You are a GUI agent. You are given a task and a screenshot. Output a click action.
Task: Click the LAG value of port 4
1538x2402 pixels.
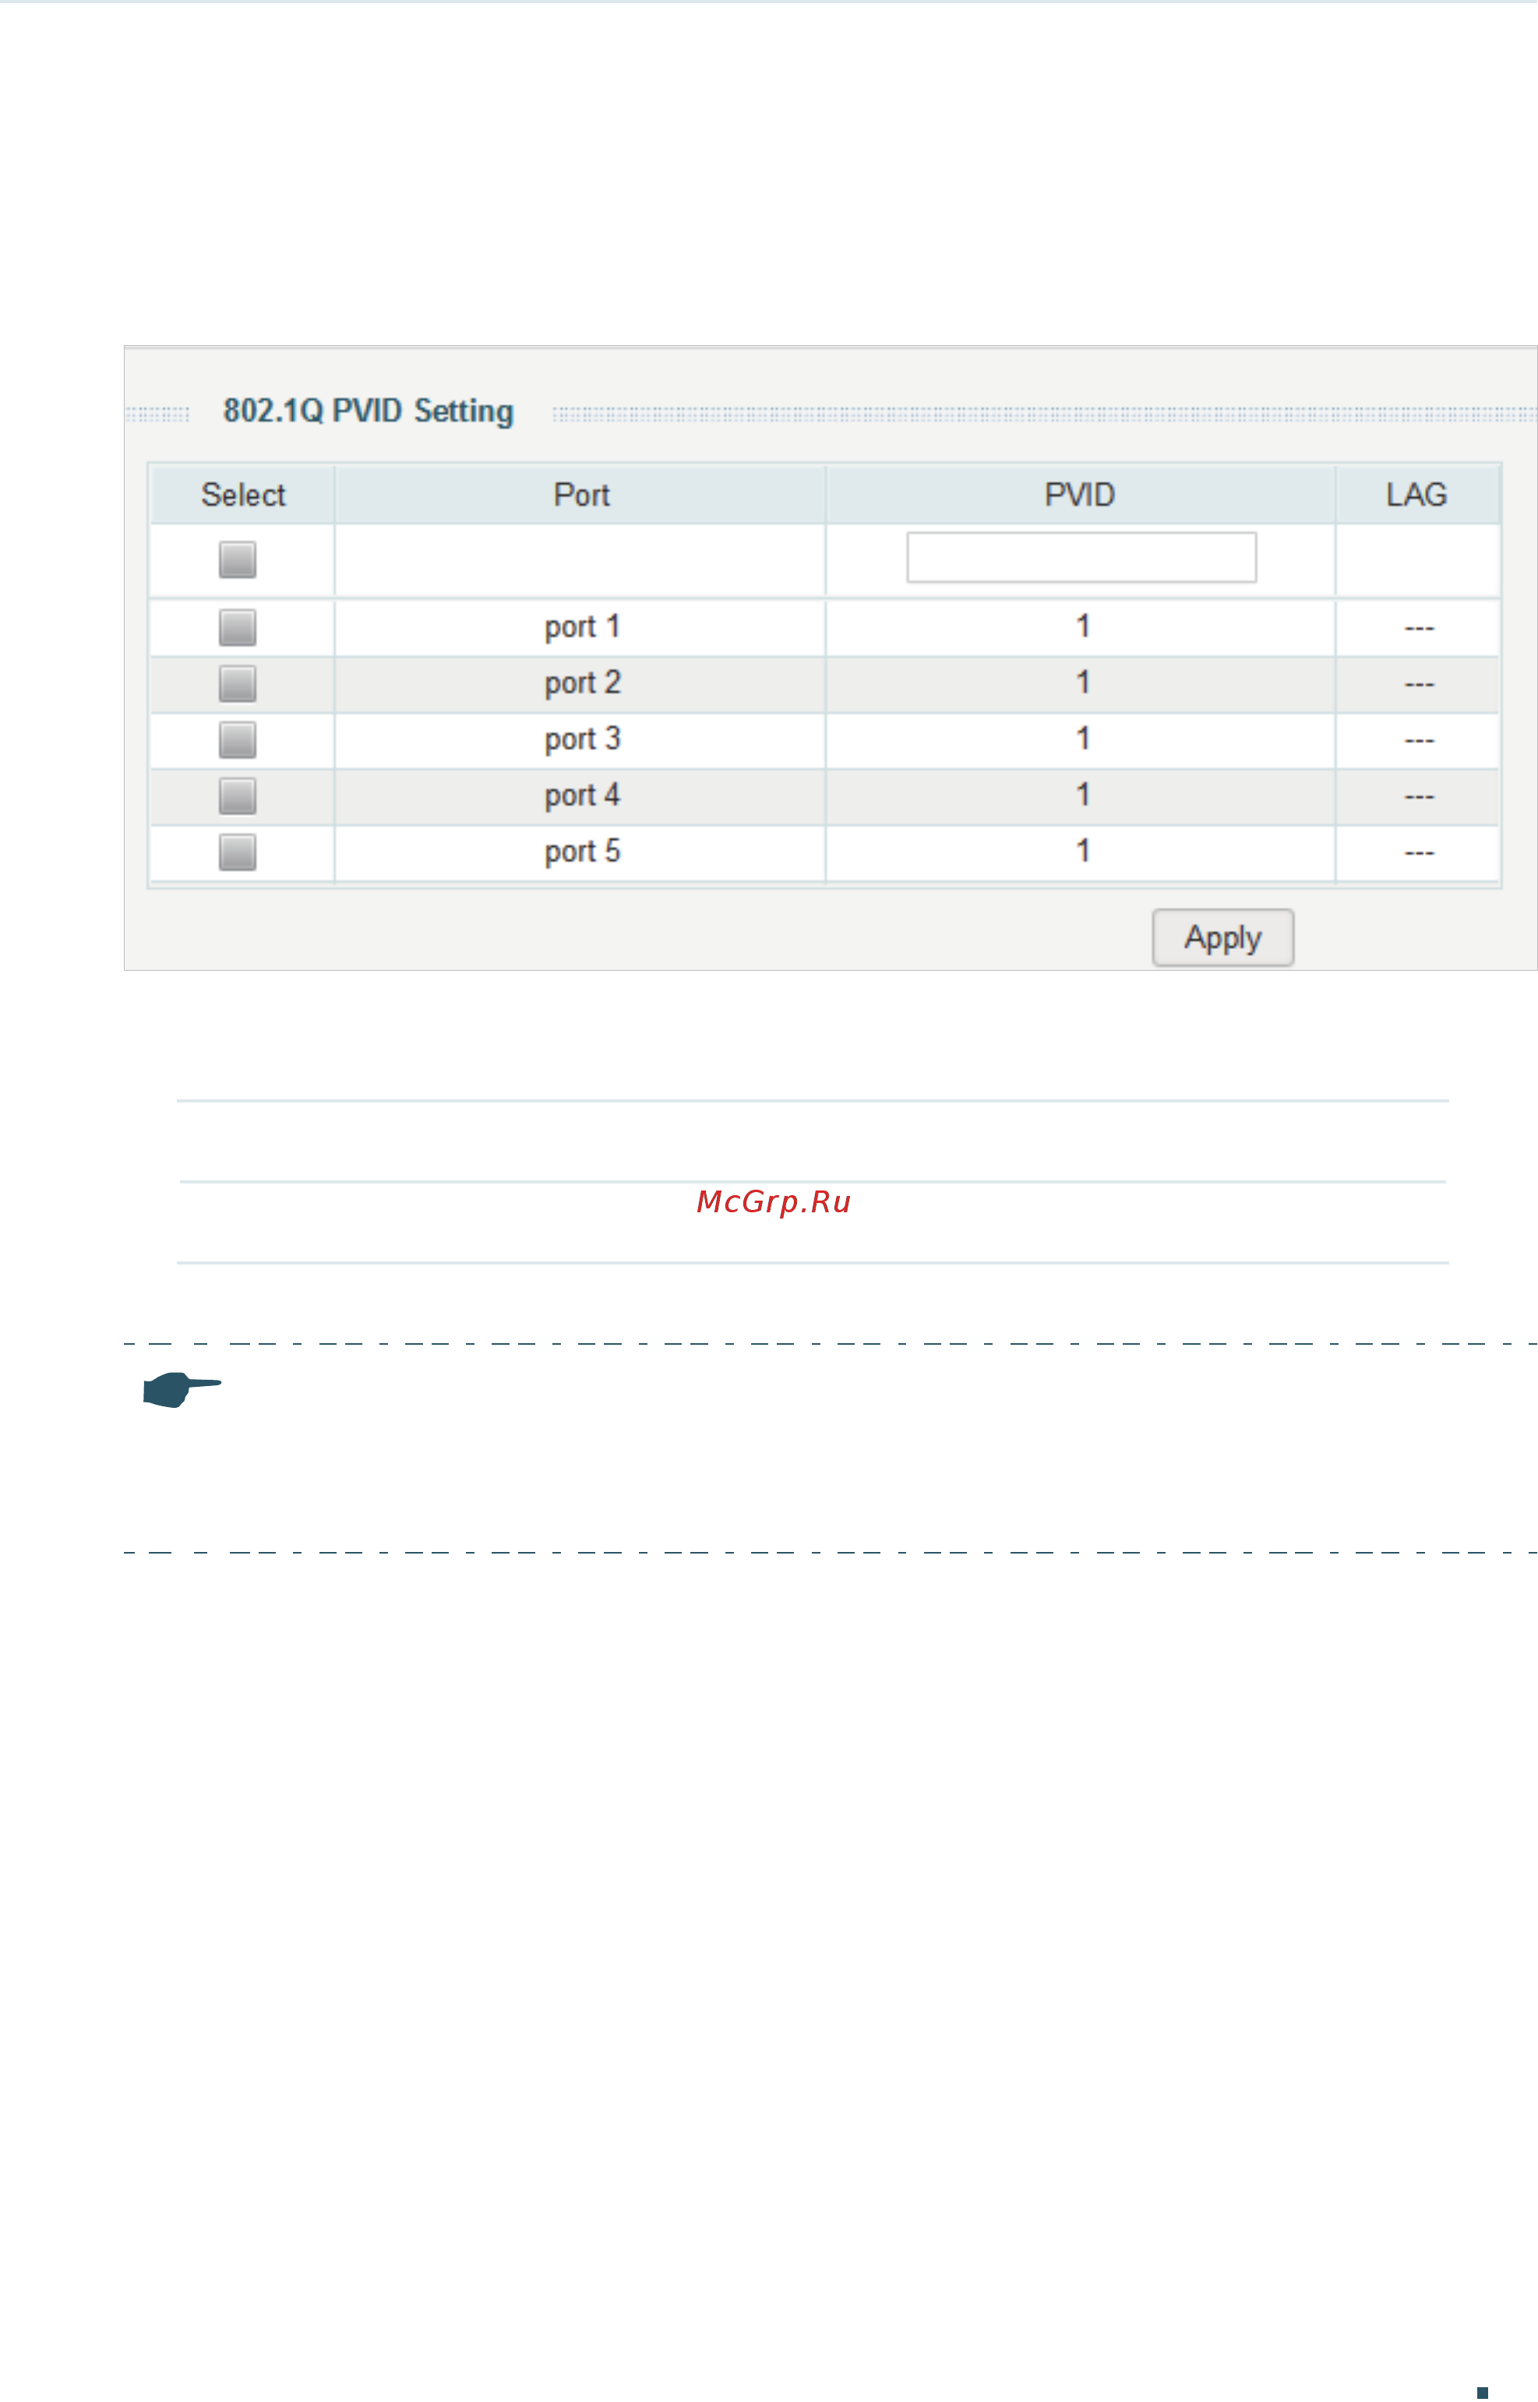point(1418,796)
